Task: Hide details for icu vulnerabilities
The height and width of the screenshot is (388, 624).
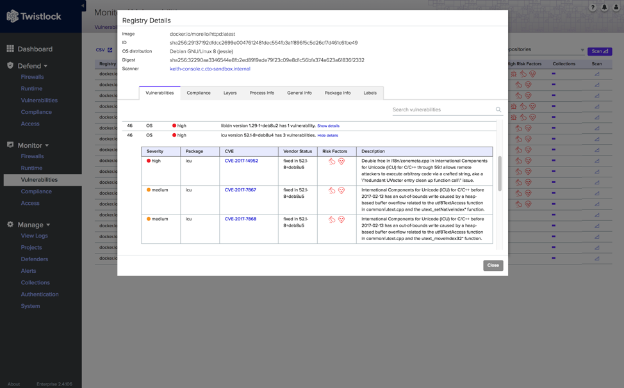Action: [x=327, y=136]
